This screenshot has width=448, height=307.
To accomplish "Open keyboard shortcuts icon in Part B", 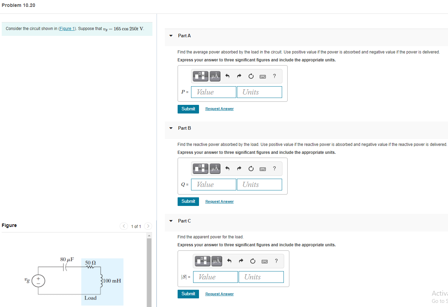I will pos(263,169).
